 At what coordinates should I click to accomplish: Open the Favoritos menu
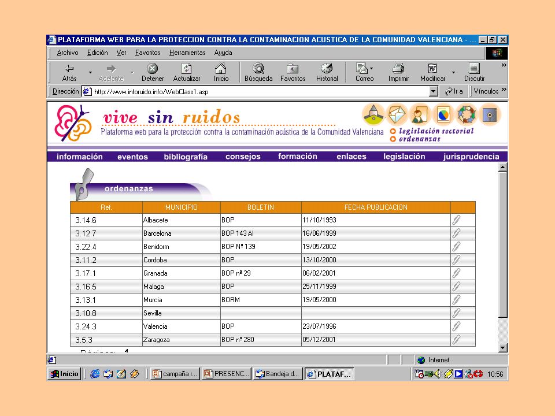pos(147,53)
